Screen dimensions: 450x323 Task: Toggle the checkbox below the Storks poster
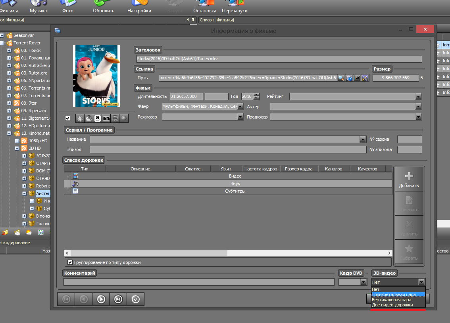coord(68,118)
